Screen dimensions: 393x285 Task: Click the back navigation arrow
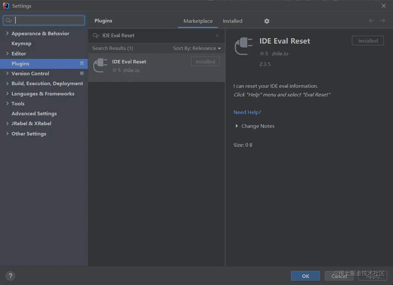372,21
